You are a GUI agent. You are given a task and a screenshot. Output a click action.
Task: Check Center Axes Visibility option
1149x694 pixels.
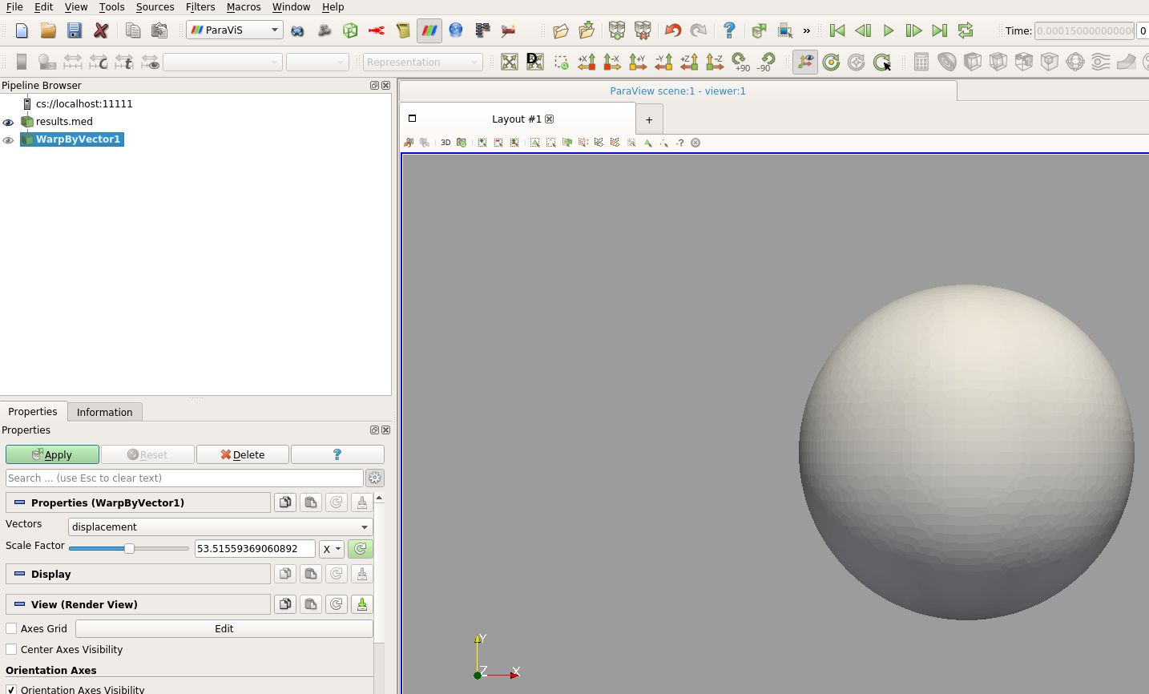coord(12,649)
